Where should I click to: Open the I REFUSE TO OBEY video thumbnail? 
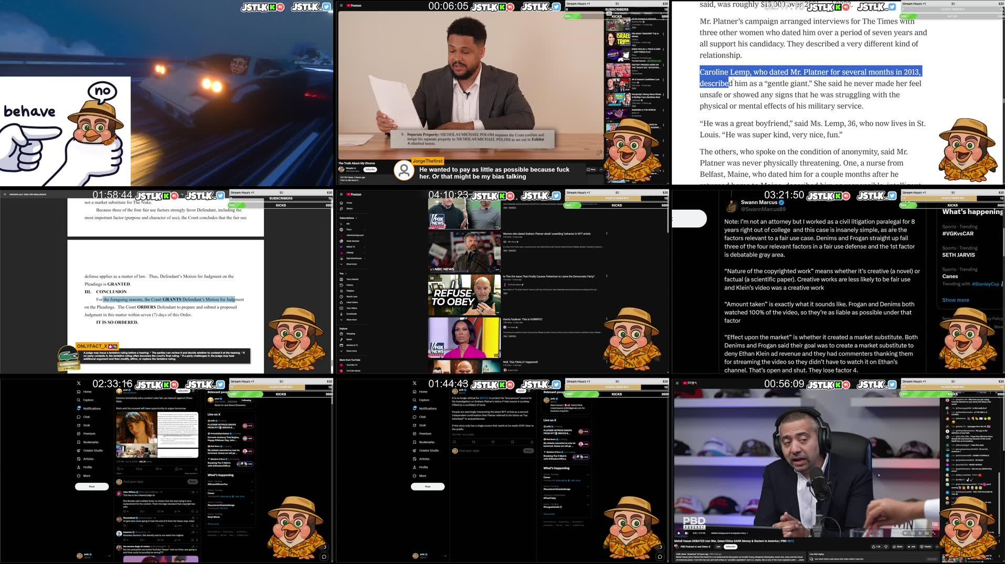pyautogui.click(x=464, y=294)
